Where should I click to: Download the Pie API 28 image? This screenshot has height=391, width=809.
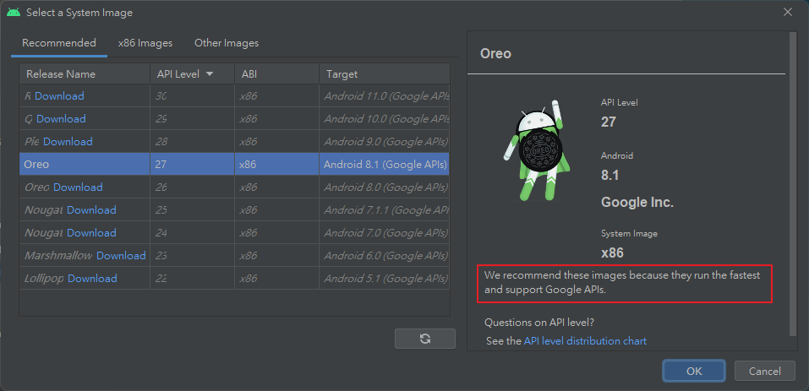click(x=68, y=141)
